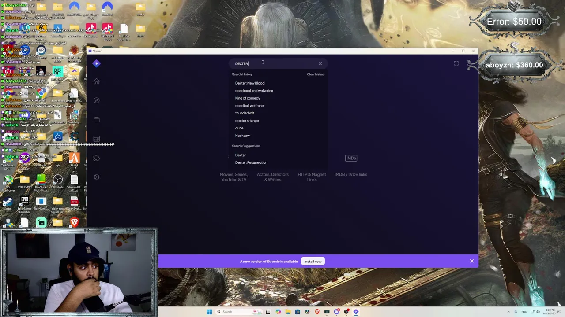This screenshot has width=565, height=317.
Task: Clear the search box with the X icon
Action: click(320, 63)
